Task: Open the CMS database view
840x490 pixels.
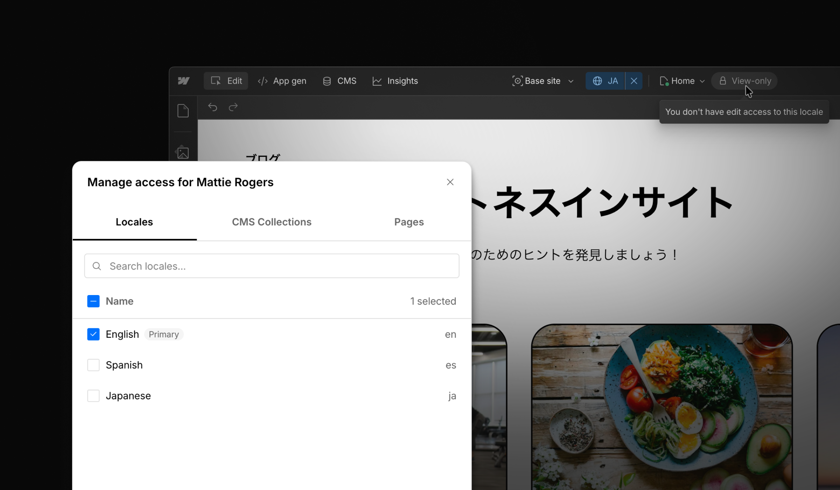Action: 339,81
